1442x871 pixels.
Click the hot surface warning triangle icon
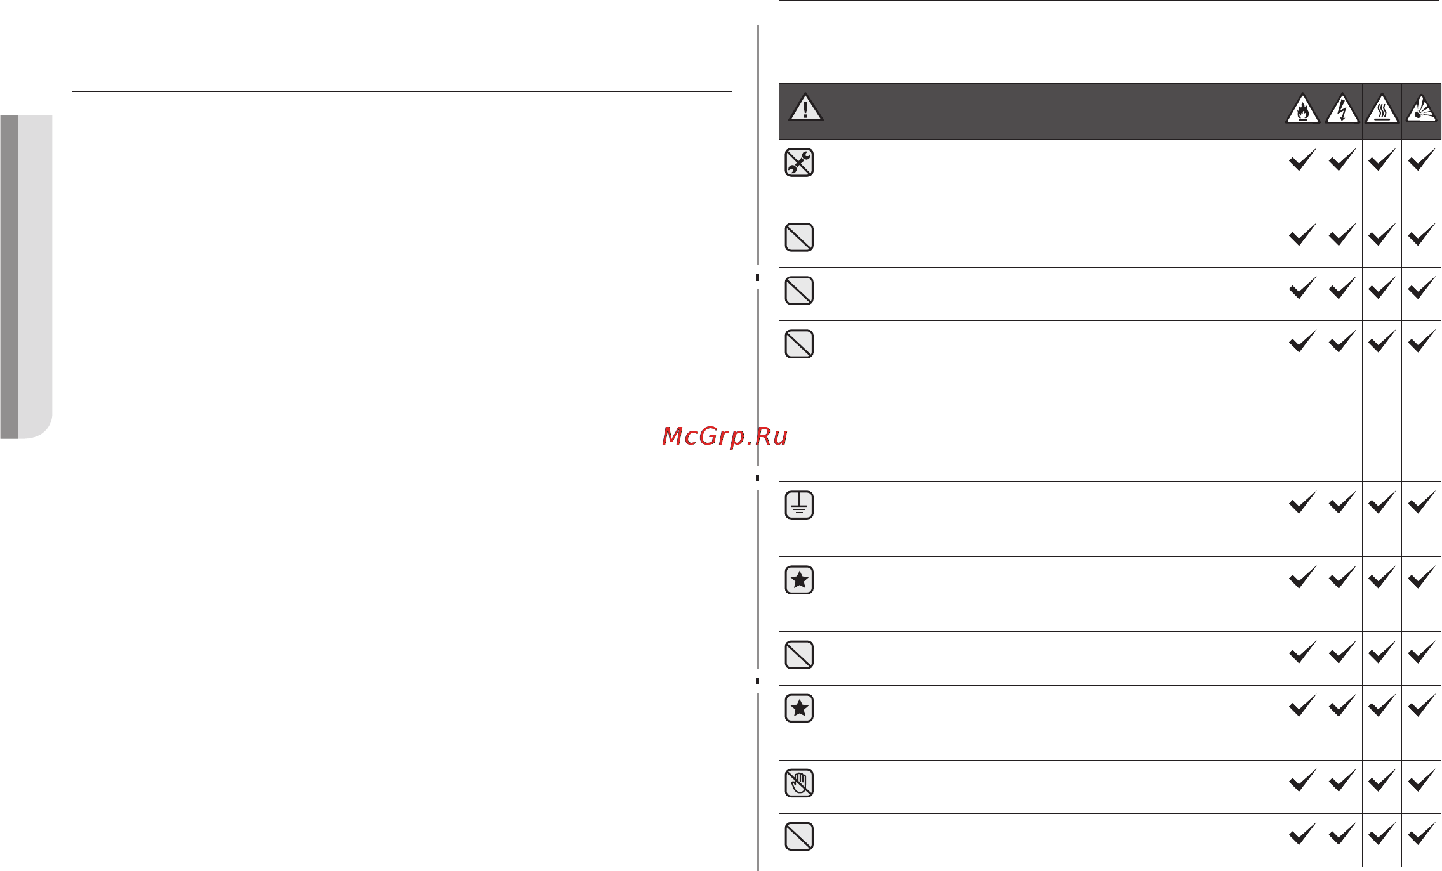click(x=1382, y=108)
